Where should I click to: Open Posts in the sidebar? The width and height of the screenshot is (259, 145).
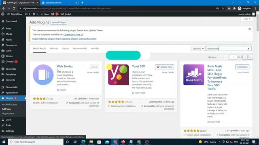[x=8, y=29]
